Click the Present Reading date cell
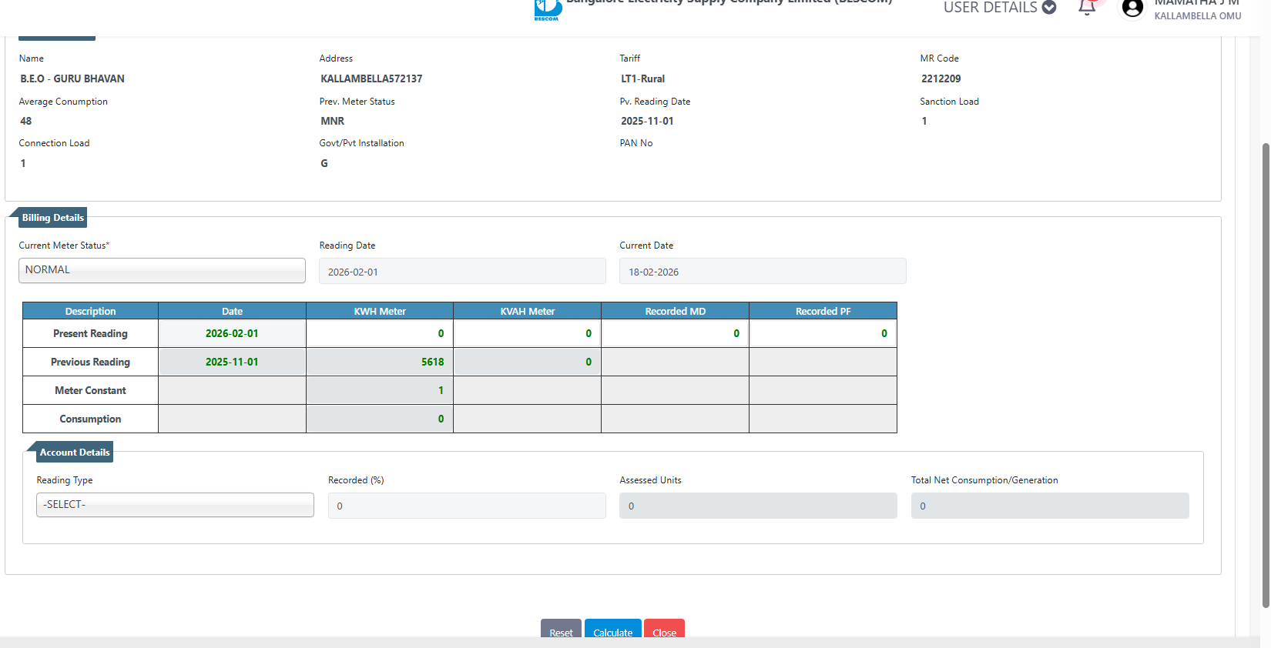 232,334
